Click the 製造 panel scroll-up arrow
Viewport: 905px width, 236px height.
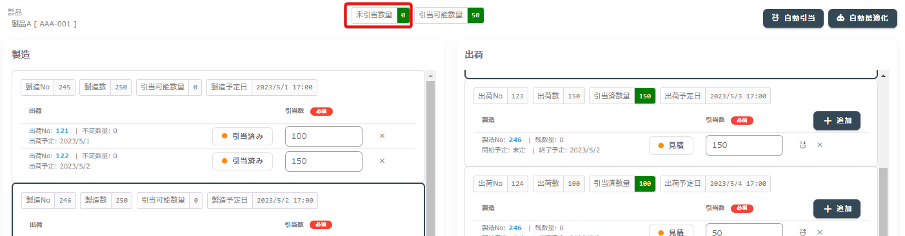tap(432, 75)
